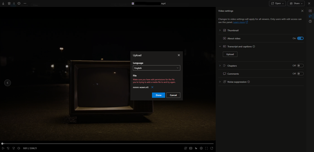Download the video with the download icon
This screenshot has height=152, width=314.
(x=3, y=3)
